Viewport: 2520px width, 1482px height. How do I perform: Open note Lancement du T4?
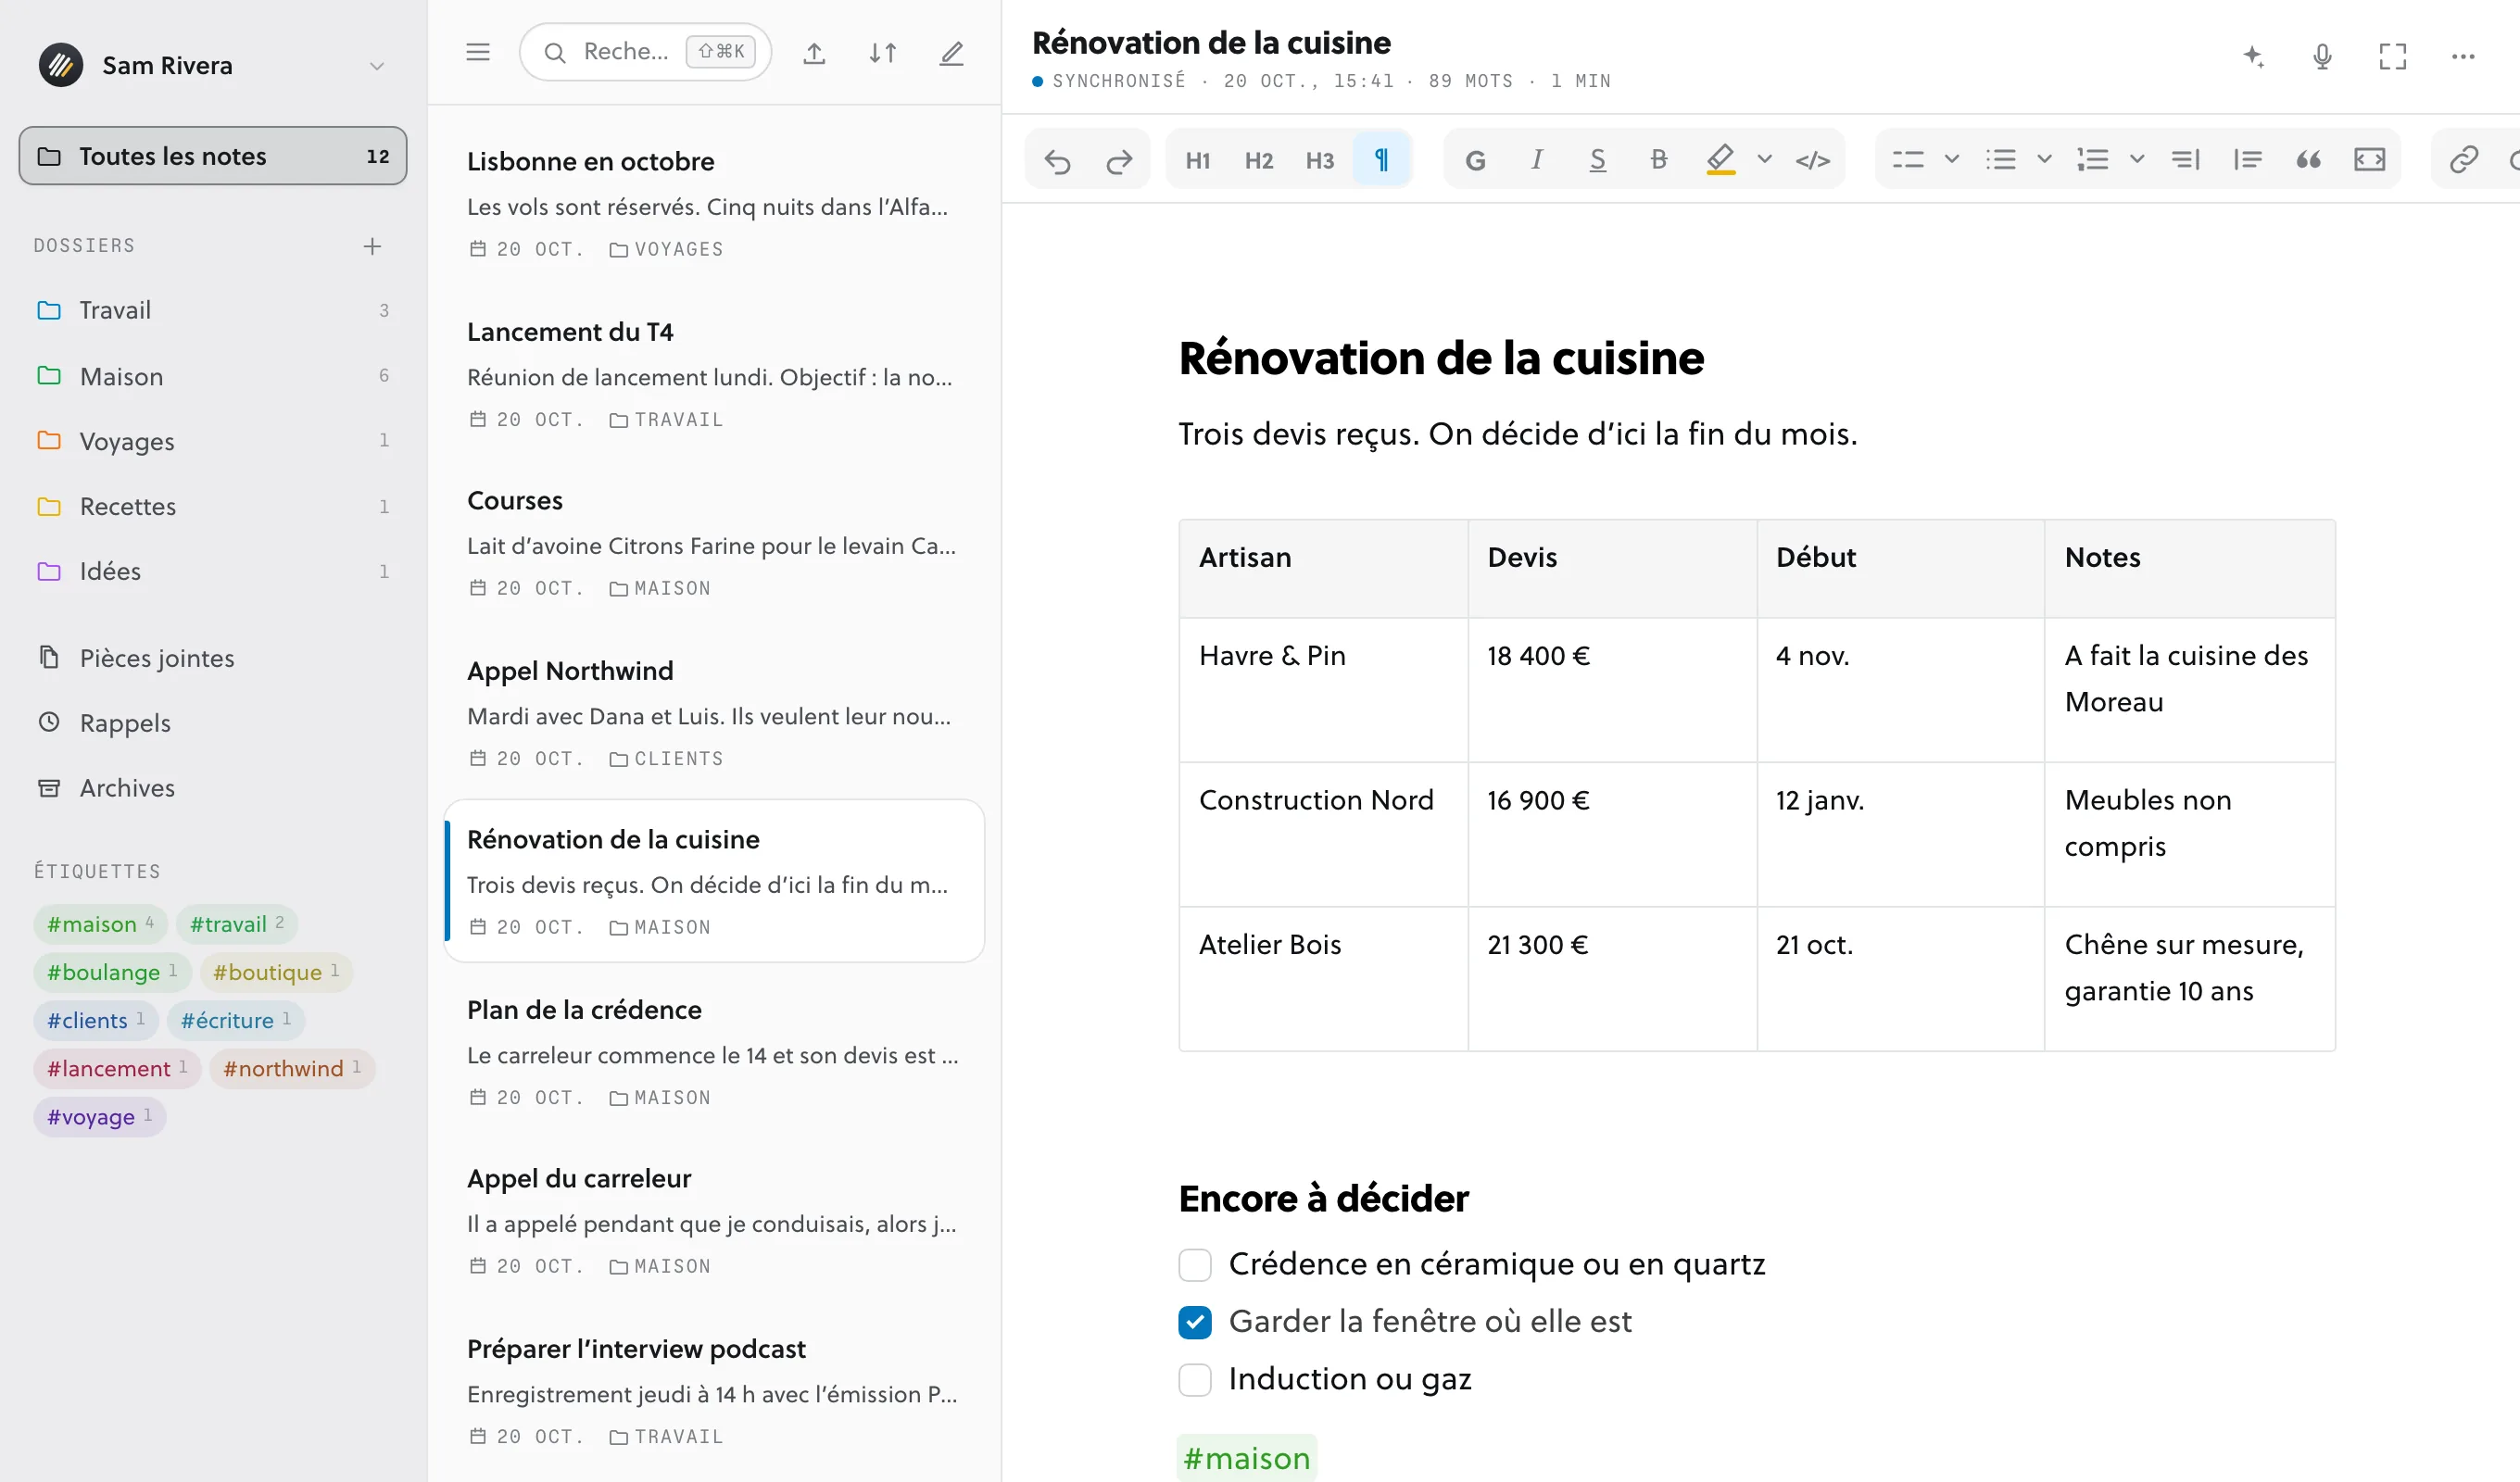point(714,374)
